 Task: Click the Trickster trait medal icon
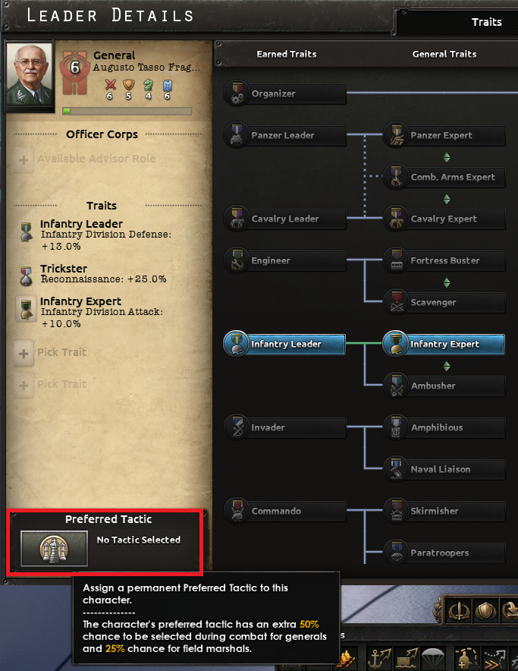point(26,276)
